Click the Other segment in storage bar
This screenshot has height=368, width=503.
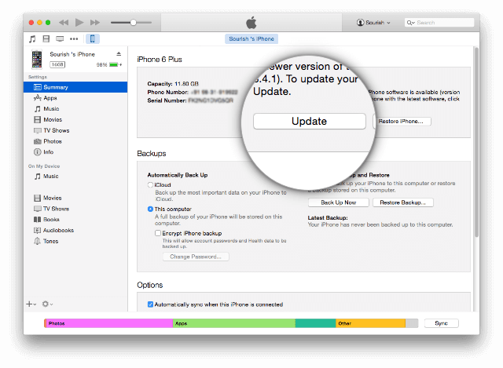tap(370, 323)
